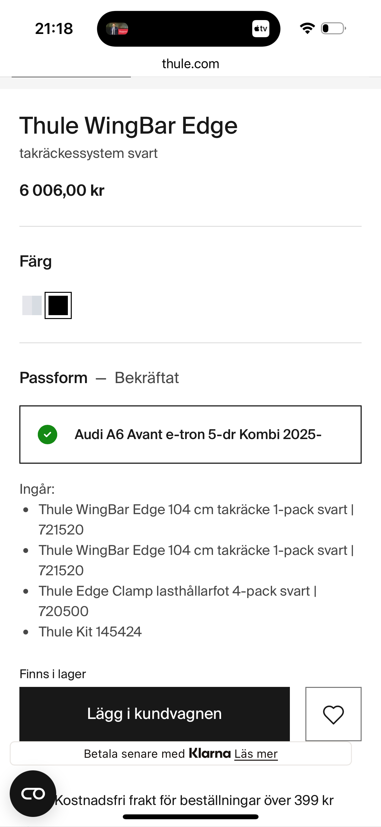381x827 pixels.
Task: Tap the Thule WingBar Edge product title
Action: [128, 126]
